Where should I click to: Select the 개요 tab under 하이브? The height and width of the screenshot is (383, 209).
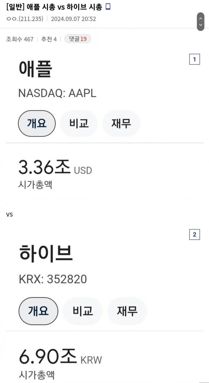click(38, 311)
